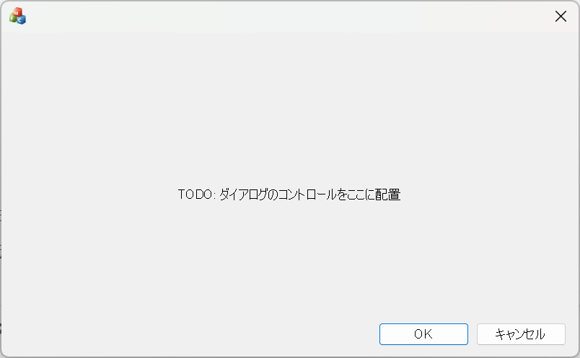Image resolution: width=580 pixels, height=358 pixels.
Task: Click the 配置 characters ending the label
Action: pyautogui.click(x=387, y=194)
